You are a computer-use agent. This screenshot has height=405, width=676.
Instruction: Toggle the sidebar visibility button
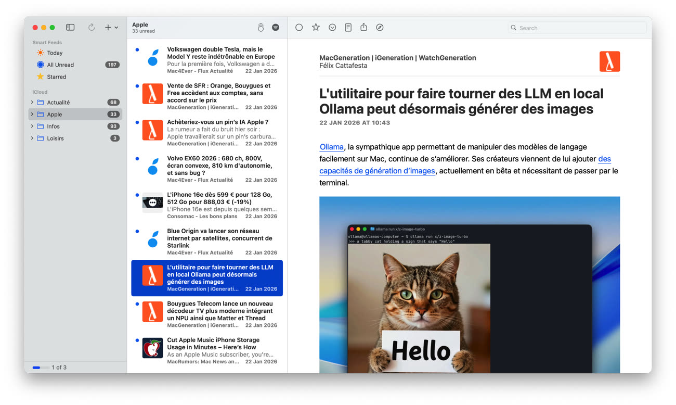tap(70, 28)
